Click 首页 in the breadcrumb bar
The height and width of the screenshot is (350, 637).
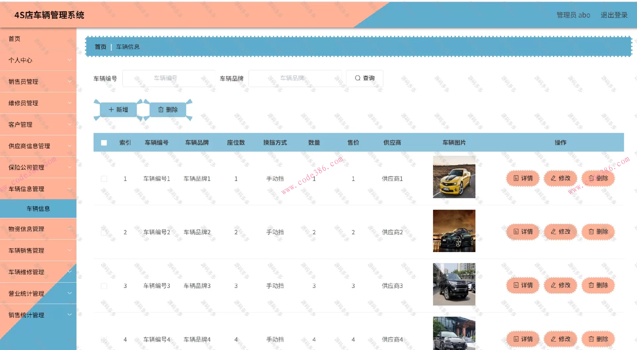[x=101, y=47]
